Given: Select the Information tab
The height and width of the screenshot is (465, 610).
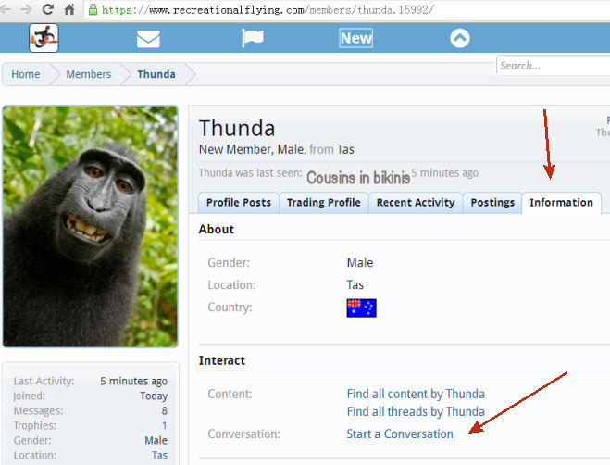Looking at the screenshot, I should point(561,203).
